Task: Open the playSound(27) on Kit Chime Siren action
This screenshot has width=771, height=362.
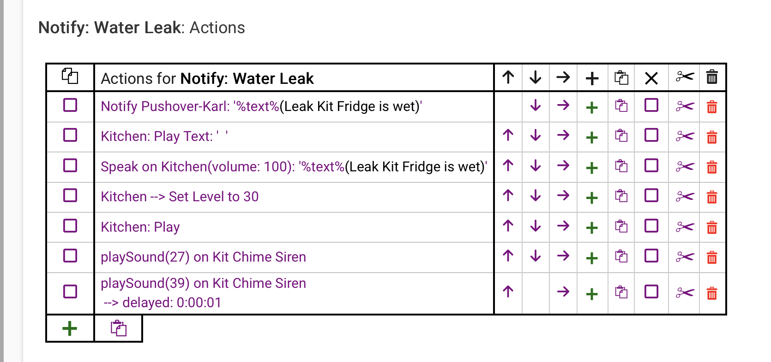Action: click(204, 257)
